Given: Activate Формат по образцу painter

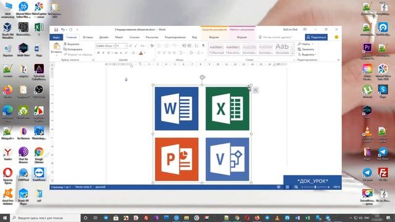Looking at the screenshot, I should tap(78, 54).
